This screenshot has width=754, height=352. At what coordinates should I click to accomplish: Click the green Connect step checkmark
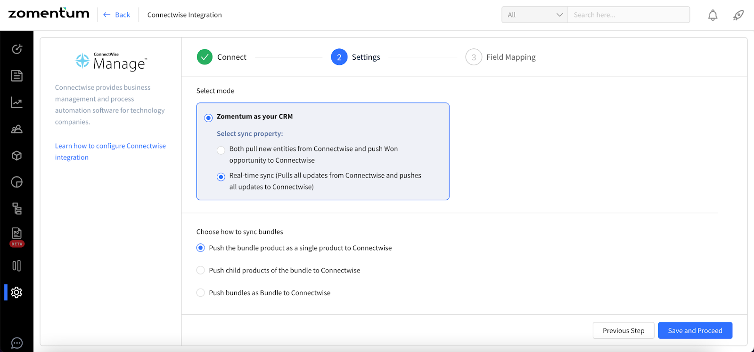point(205,57)
